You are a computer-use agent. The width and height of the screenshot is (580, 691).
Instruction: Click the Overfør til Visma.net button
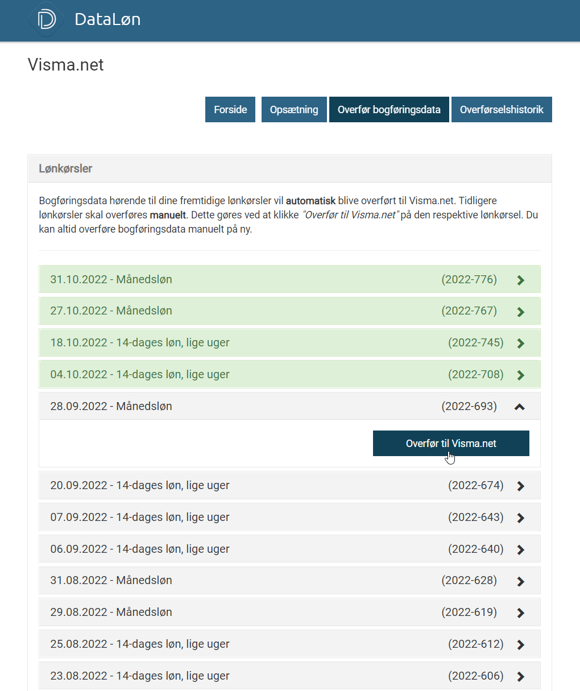coord(451,444)
